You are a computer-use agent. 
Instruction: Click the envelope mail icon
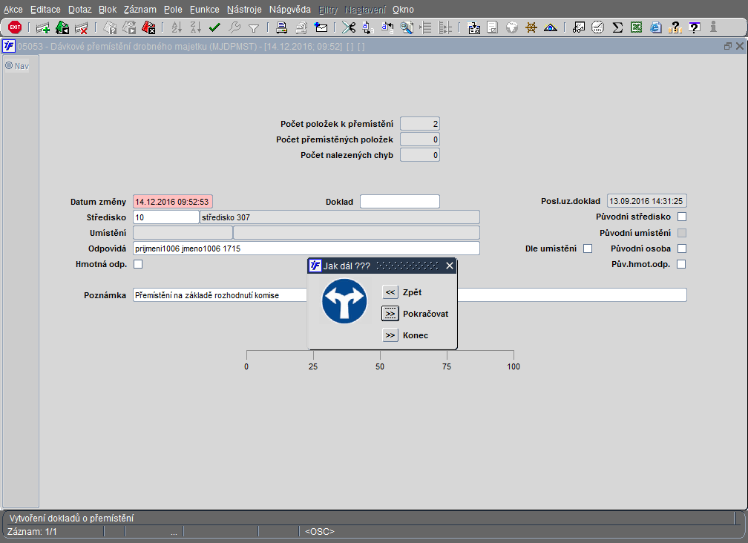(x=321, y=27)
